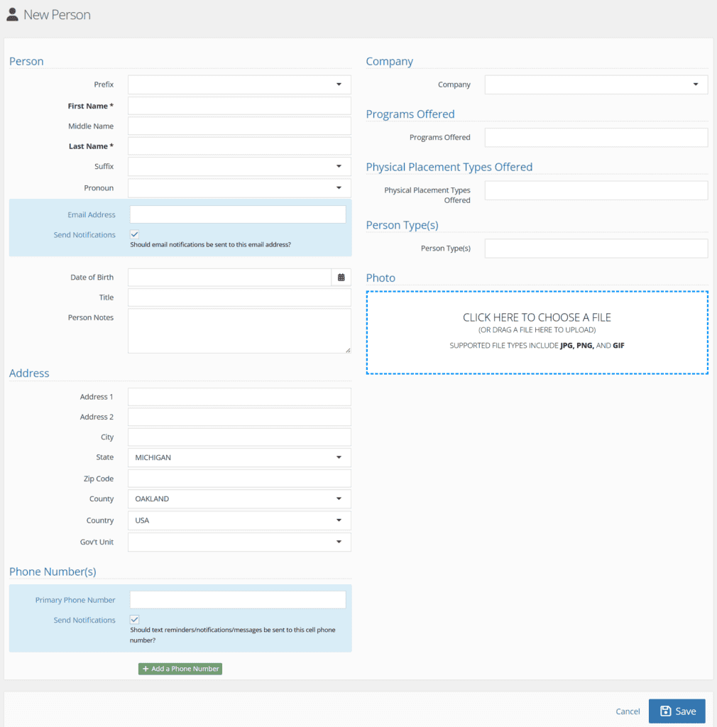Image resolution: width=717 pixels, height=727 pixels.
Task: Click the Cancel link
Action: 628,711
